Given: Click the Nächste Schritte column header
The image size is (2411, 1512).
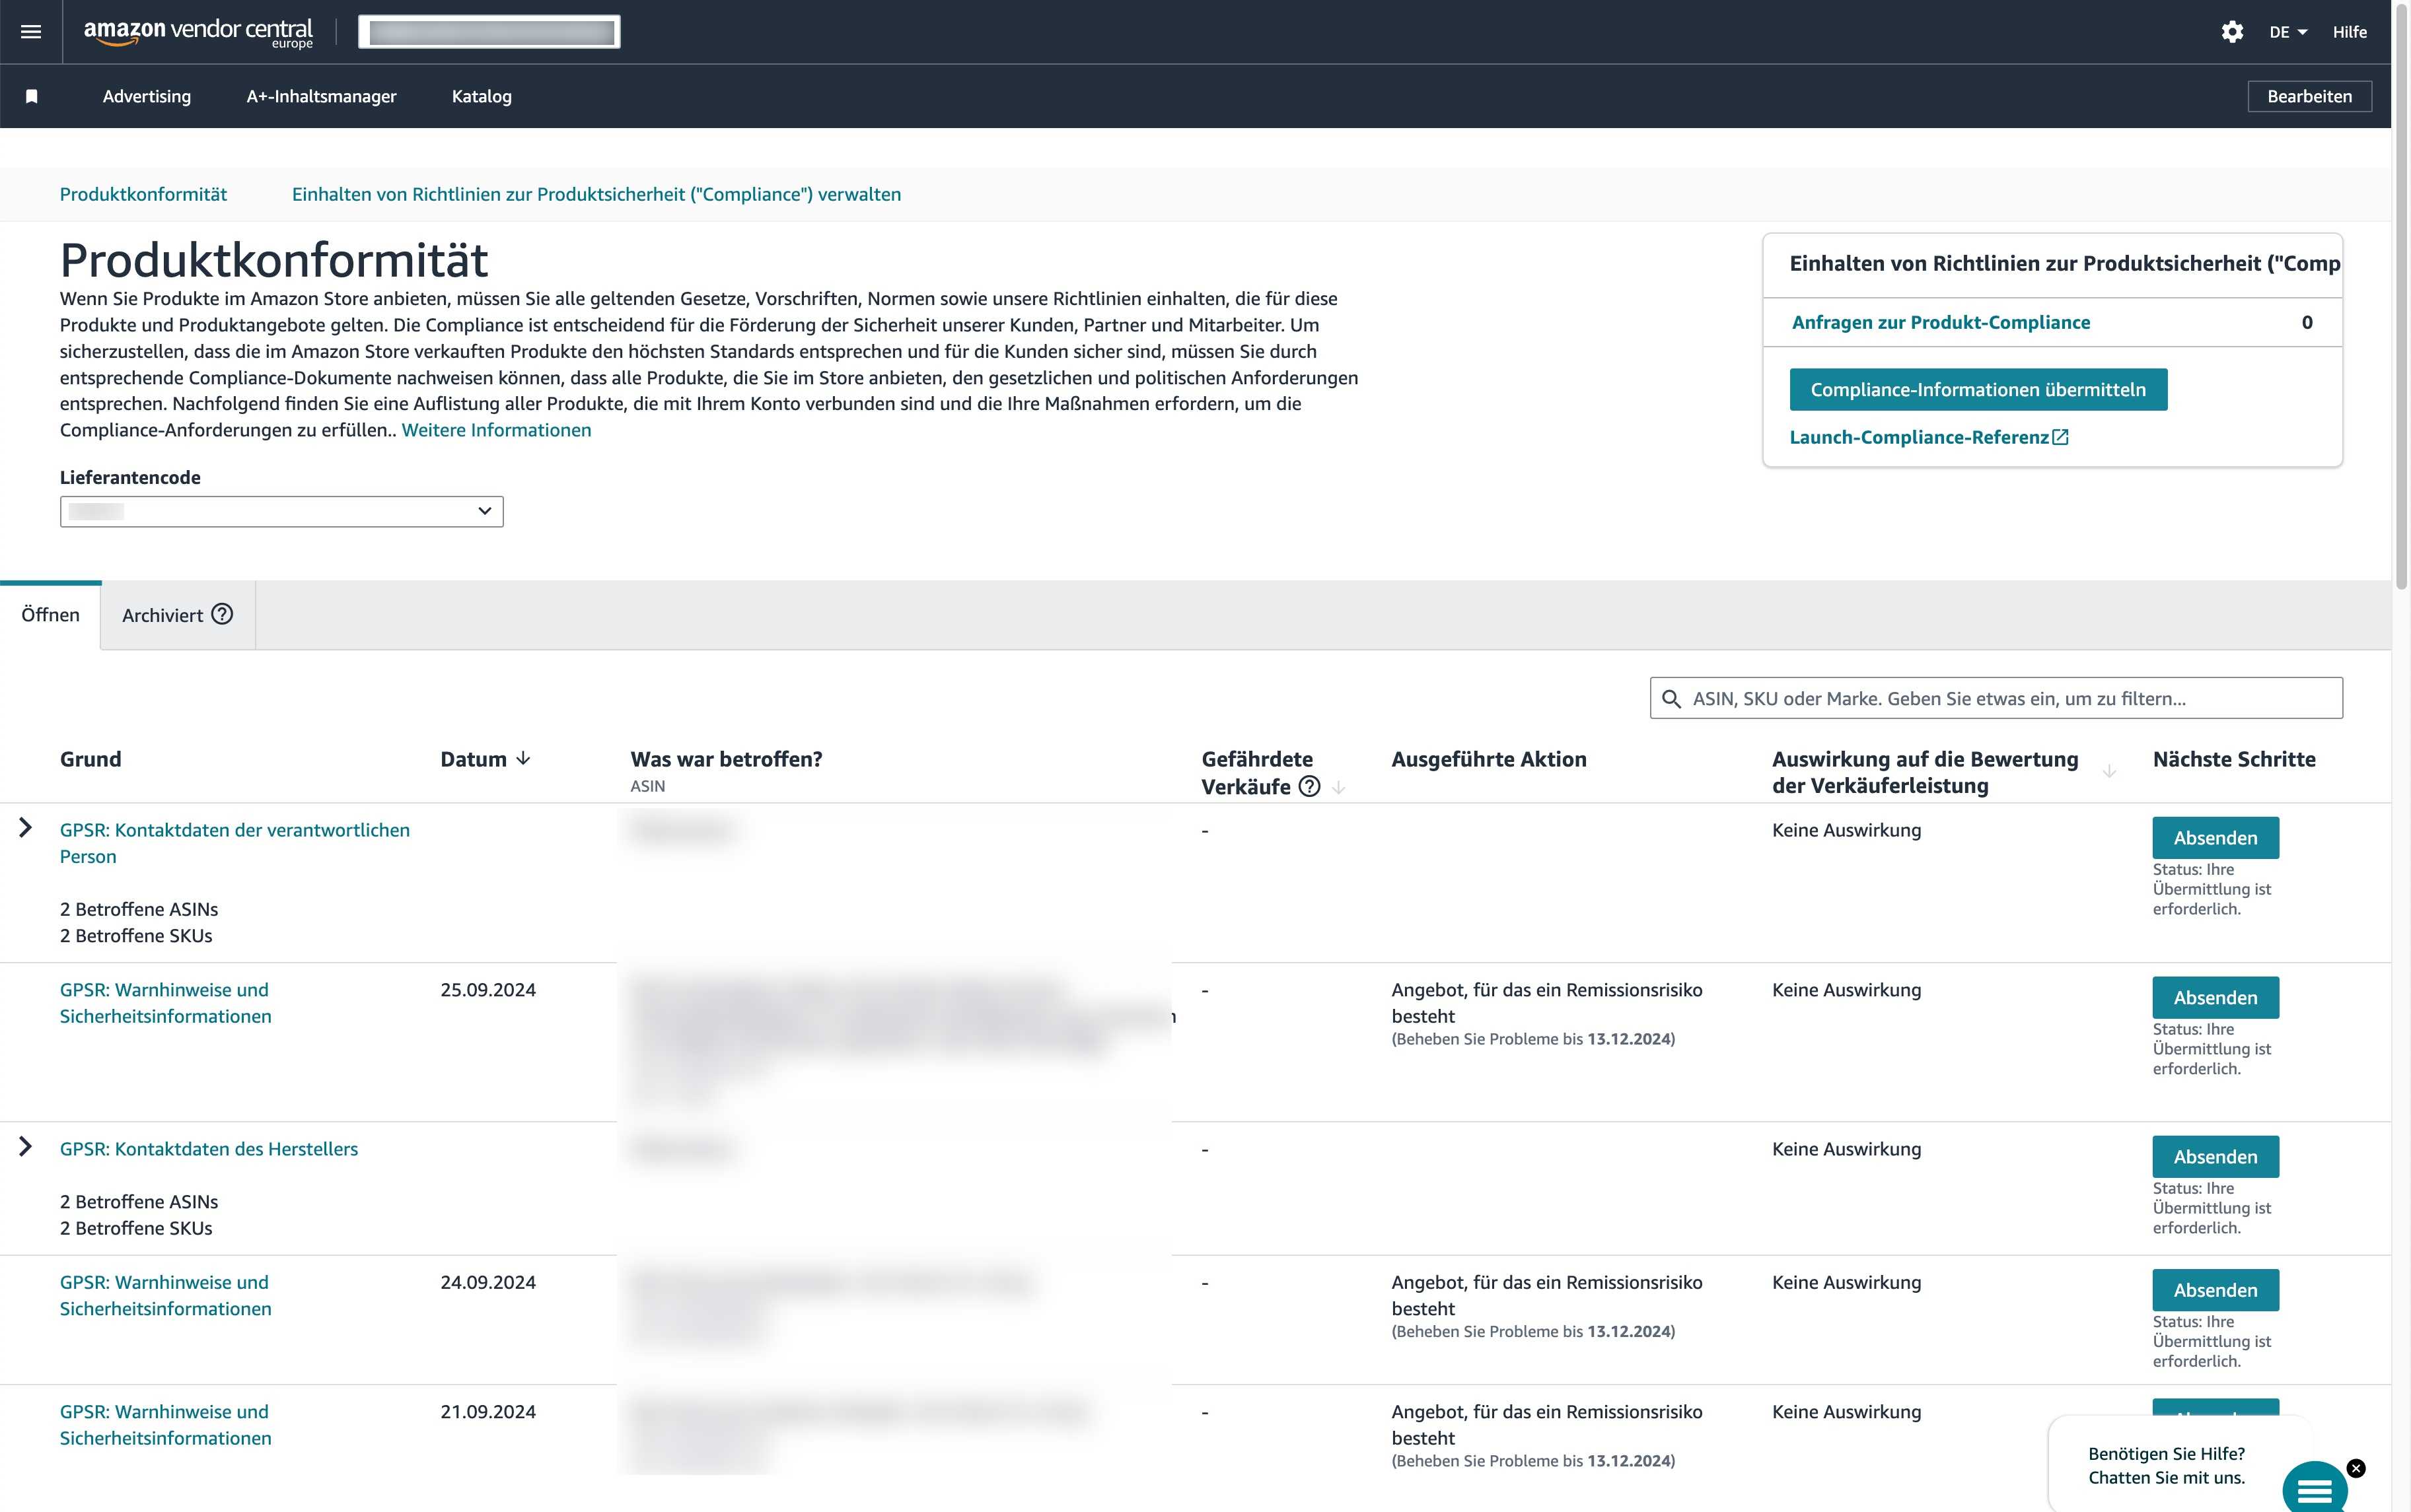Looking at the screenshot, I should pyautogui.click(x=2234, y=759).
